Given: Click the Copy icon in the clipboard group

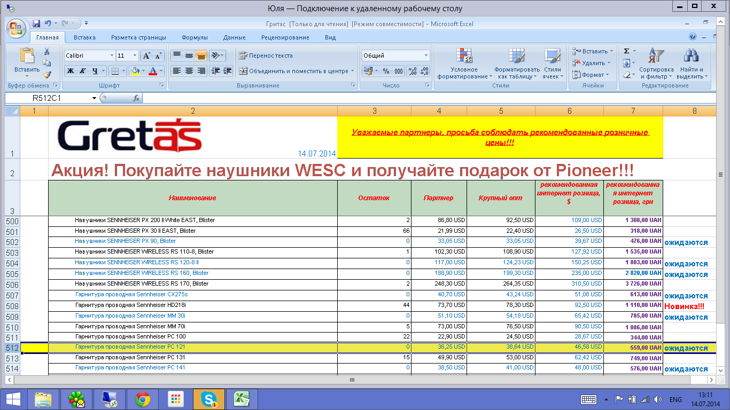Looking at the screenshot, I should [x=47, y=63].
